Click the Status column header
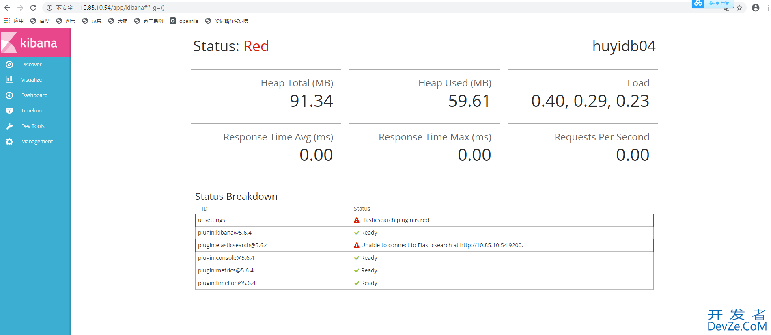This screenshot has width=771, height=335. 362,209
